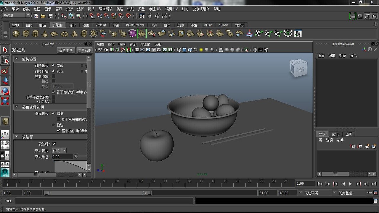Select 默认 rotate pivot radio button
This screenshot has width=379, height=213.
(53, 71)
